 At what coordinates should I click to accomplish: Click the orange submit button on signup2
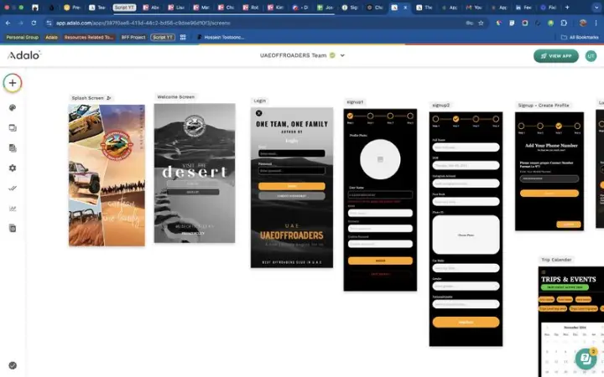466,322
